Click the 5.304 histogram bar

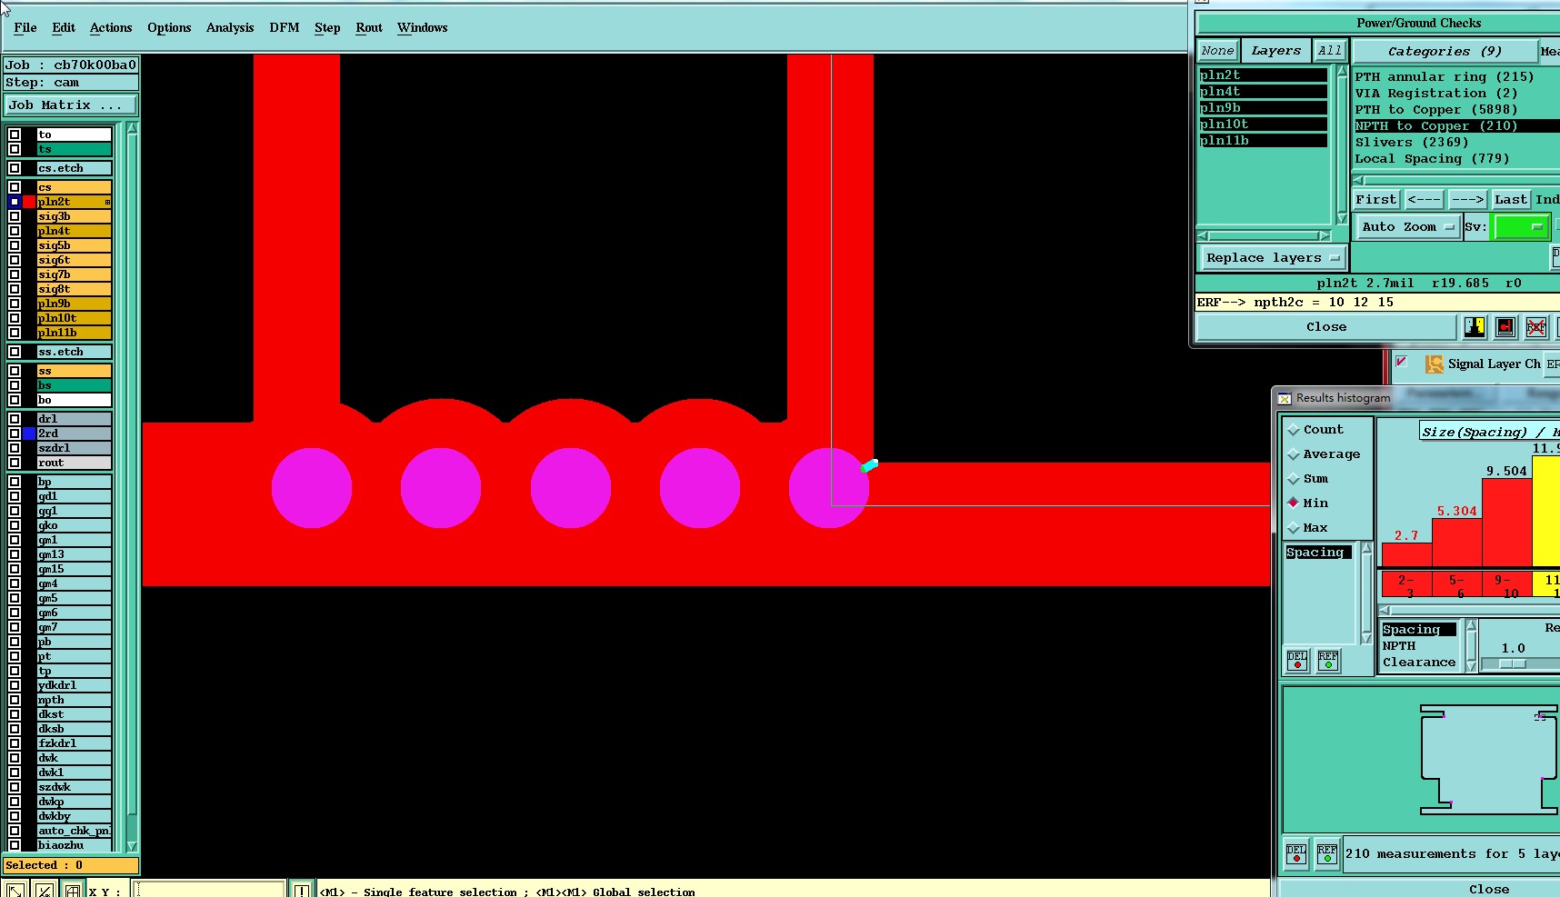[x=1456, y=543]
